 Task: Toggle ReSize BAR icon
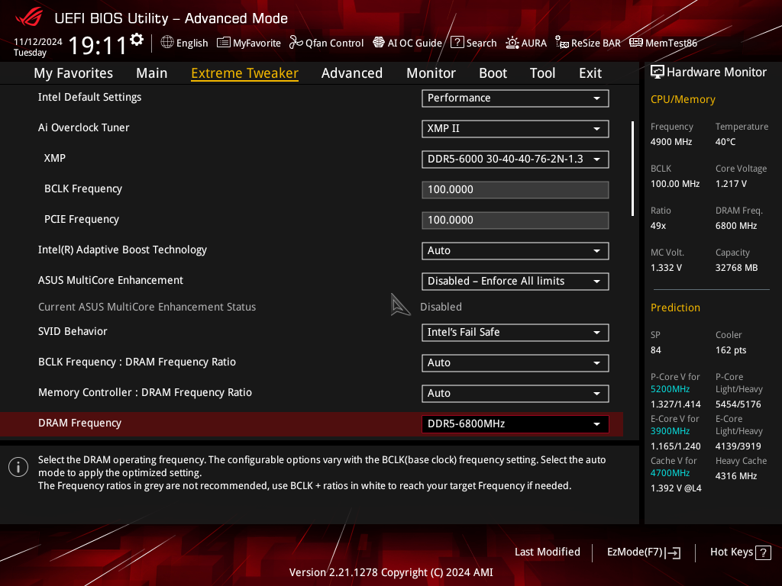click(x=562, y=43)
